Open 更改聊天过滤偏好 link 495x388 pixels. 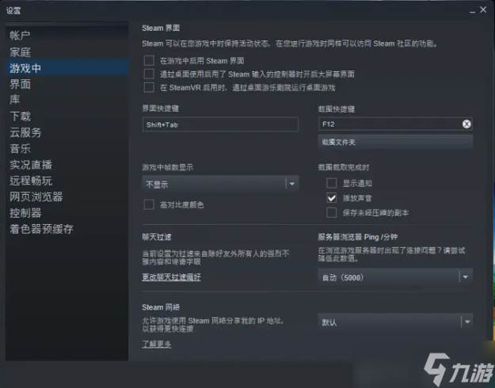171,277
